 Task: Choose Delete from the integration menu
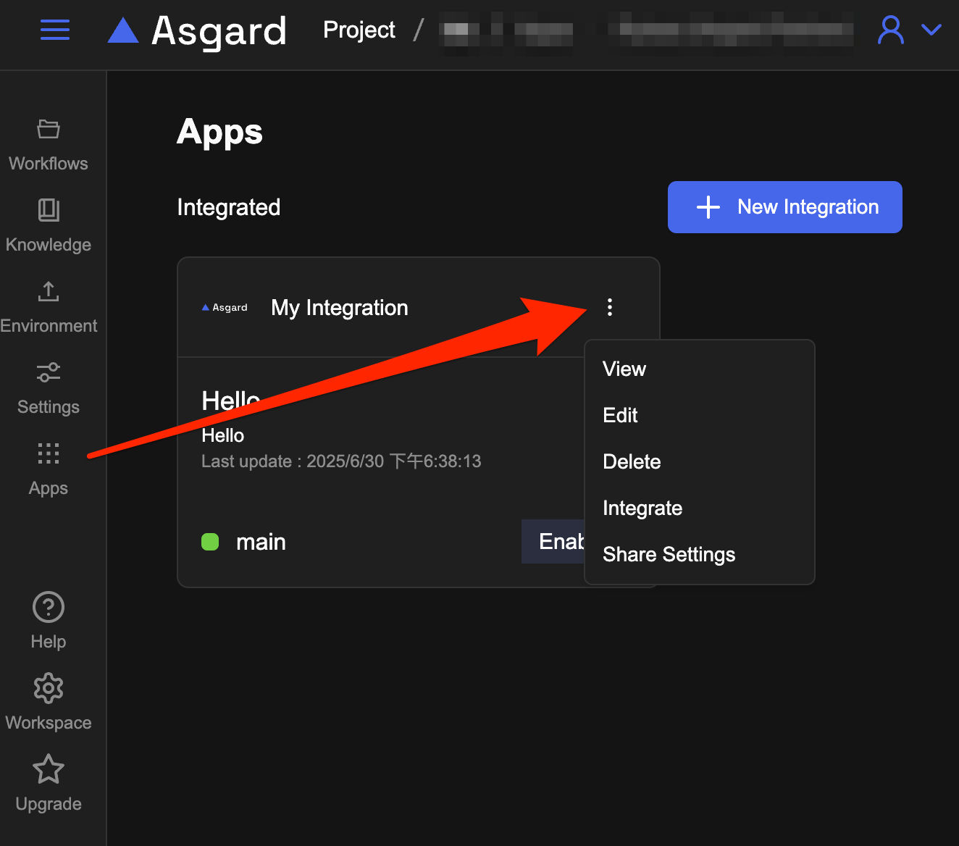click(632, 461)
